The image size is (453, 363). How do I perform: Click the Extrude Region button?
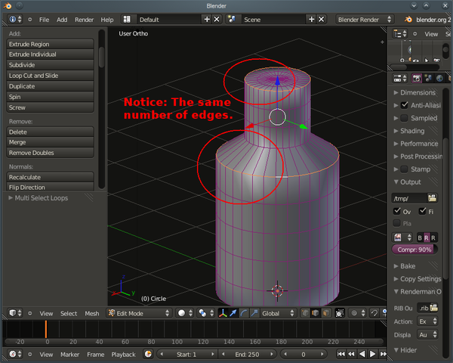(x=51, y=44)
